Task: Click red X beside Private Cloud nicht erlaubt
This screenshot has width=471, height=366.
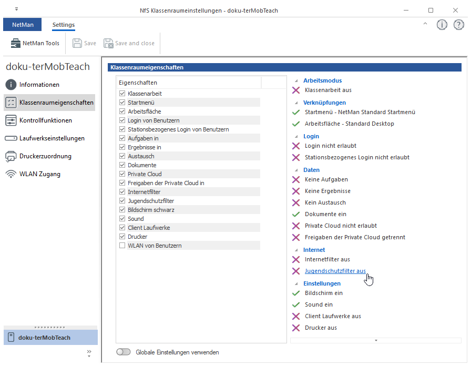Action: pyautogui.click(x=296, y=226)
